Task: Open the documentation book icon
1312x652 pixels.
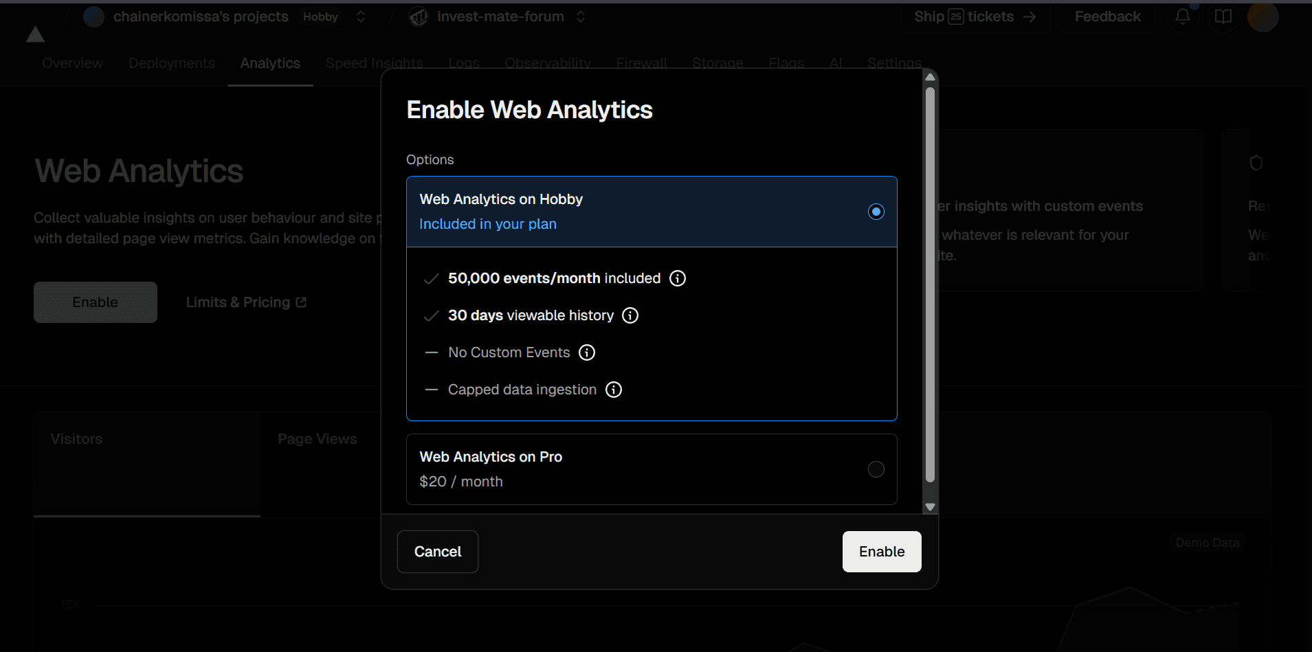Action: coord(1224,16)
